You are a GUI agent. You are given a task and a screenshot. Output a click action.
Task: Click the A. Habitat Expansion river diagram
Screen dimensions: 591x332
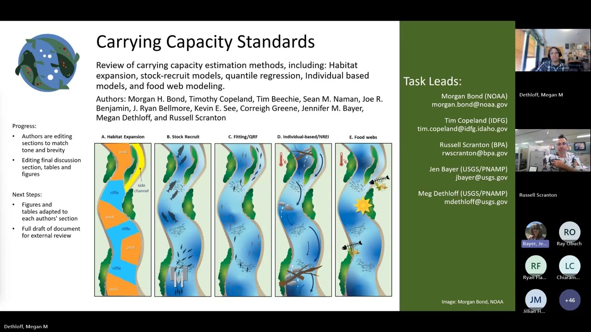(x=123, y=219)
